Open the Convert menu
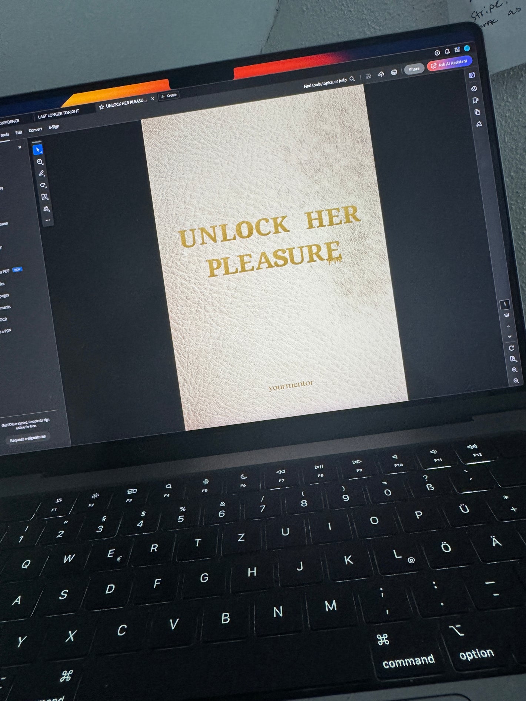The width and height of the screenshot is (526, 701). click(35, 130)
